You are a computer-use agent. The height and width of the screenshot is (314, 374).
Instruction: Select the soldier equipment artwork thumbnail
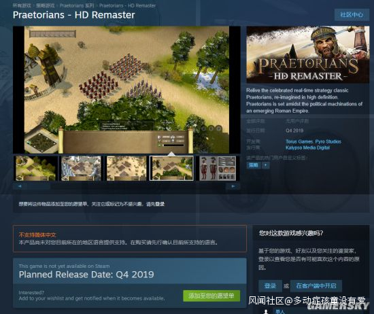218,168
